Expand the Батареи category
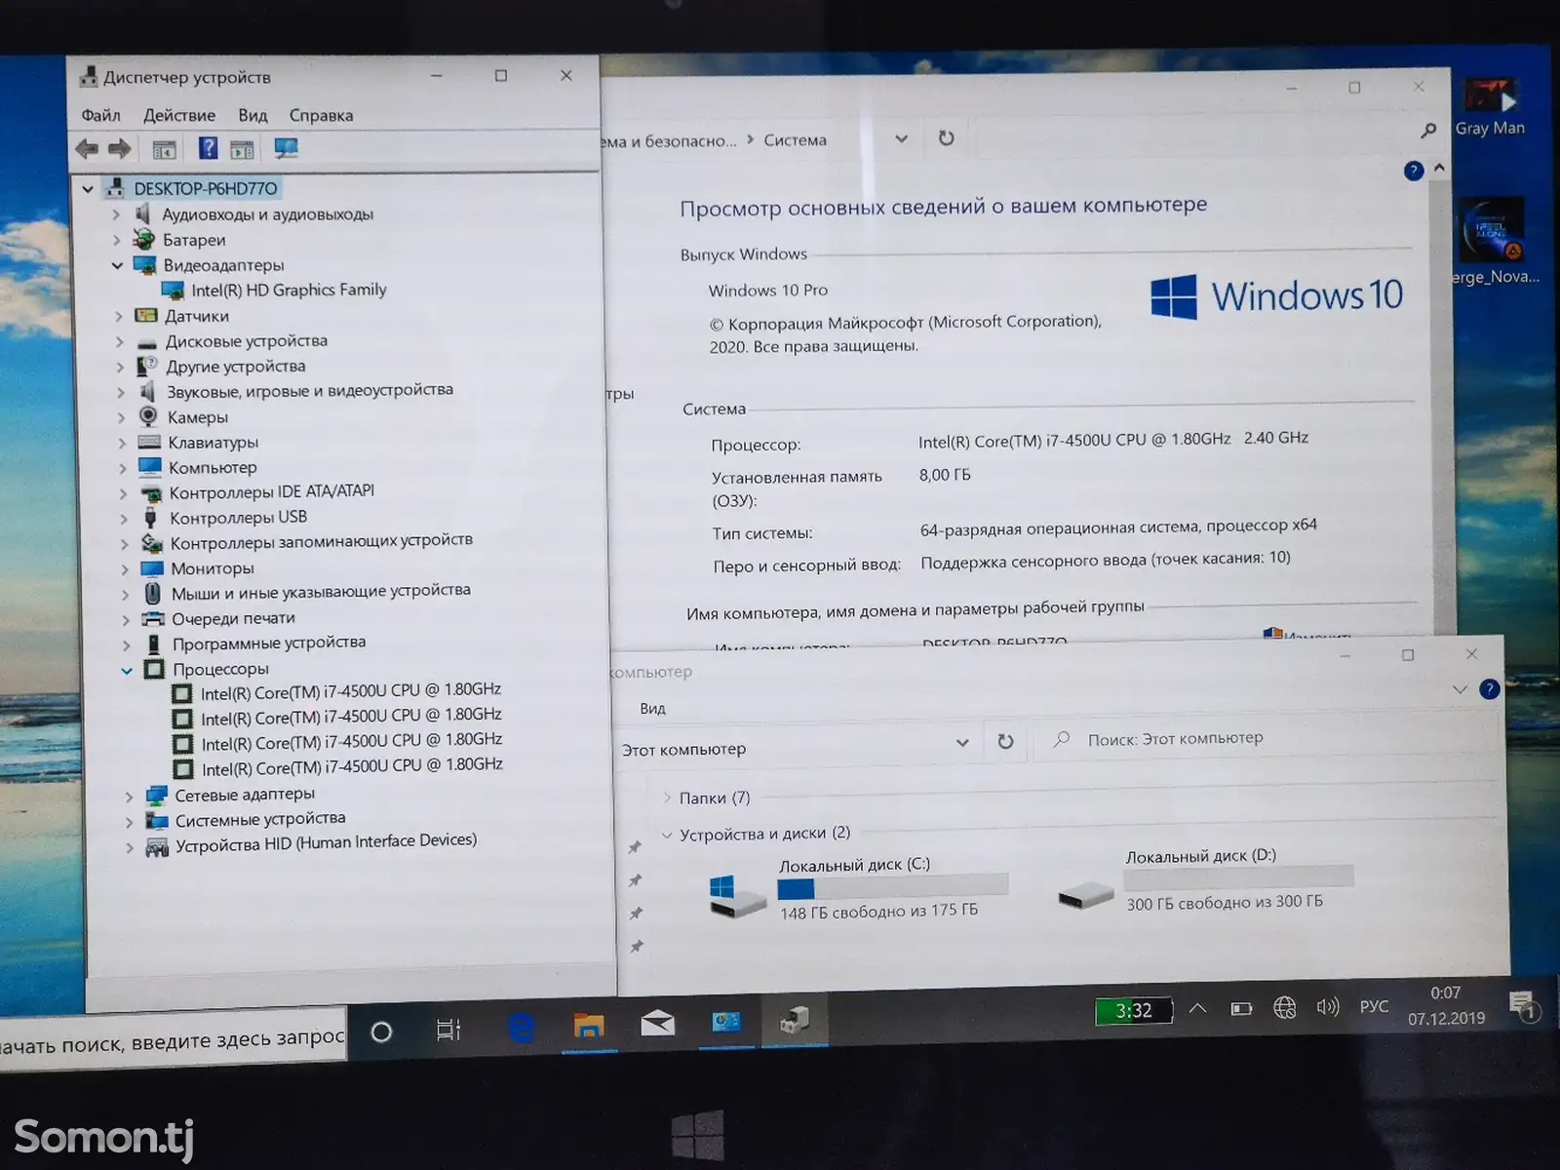This screenshot has width=1560, height=1170. pyautogui.click(x=117, y=240)
